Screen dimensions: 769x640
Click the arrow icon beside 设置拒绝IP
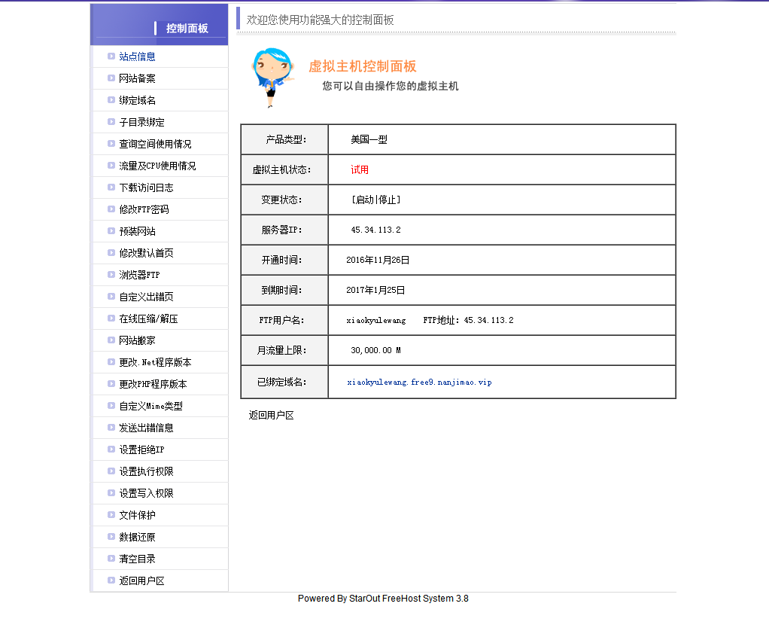111,449
